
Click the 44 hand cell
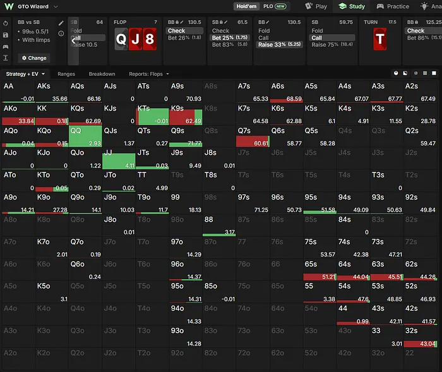tap(353, 314)
